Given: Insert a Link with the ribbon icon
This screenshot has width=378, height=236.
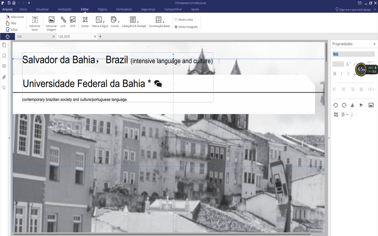Looking at the screenshot, I should pos(63,22).
